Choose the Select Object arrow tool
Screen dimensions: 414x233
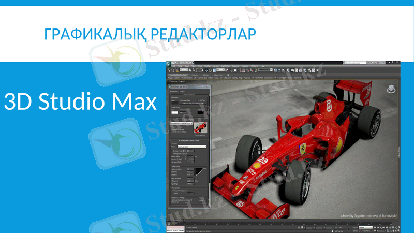(190, 70)
